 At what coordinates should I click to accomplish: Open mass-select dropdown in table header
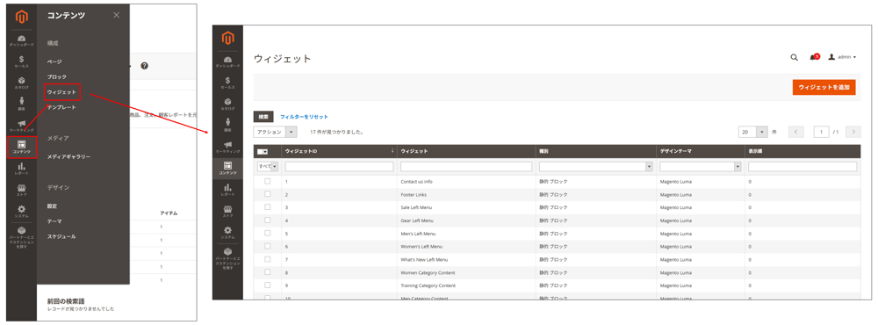pyautogui.click(x=262, y=151)
